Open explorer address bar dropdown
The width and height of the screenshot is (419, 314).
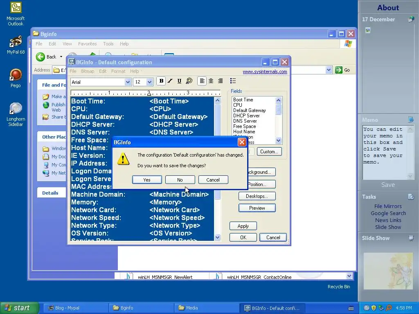(329, 70)
